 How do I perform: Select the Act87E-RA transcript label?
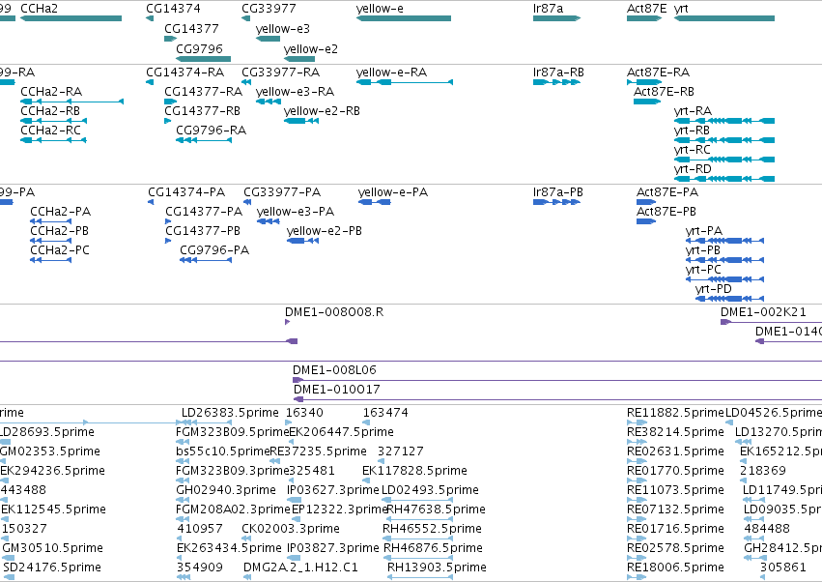659,72
